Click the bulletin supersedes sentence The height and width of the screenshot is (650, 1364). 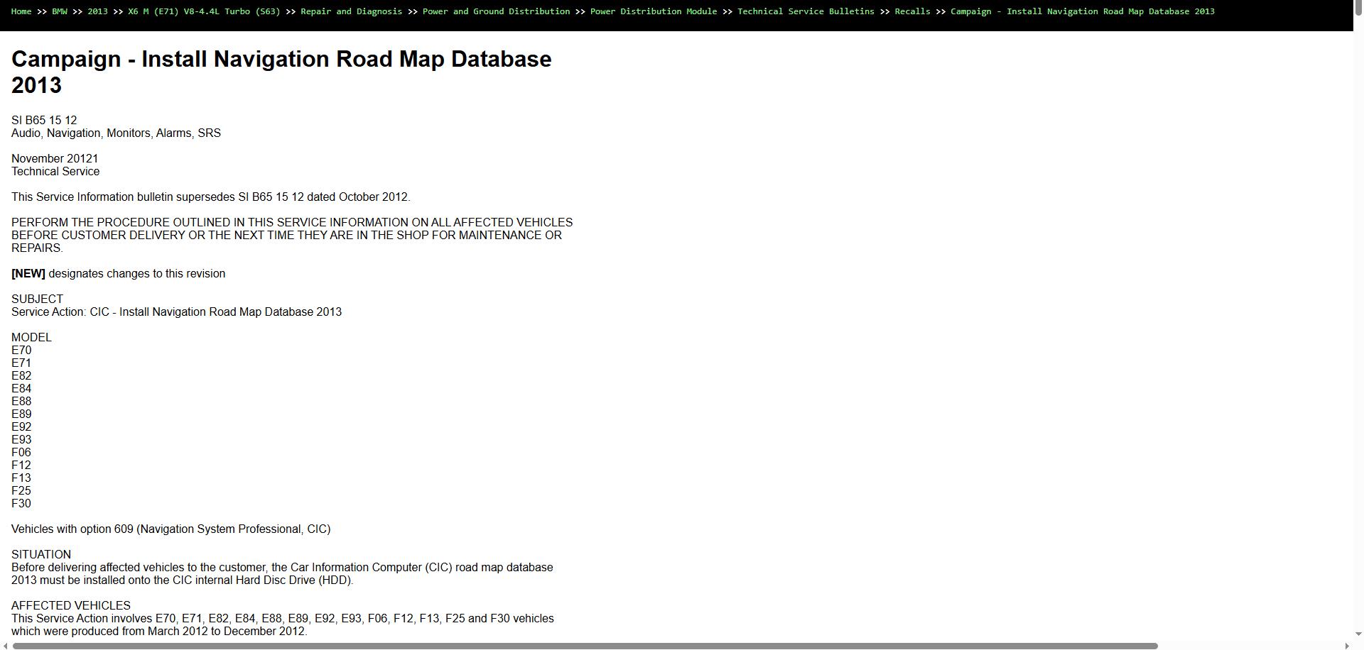pyautogui.click(x=211, y=197)
